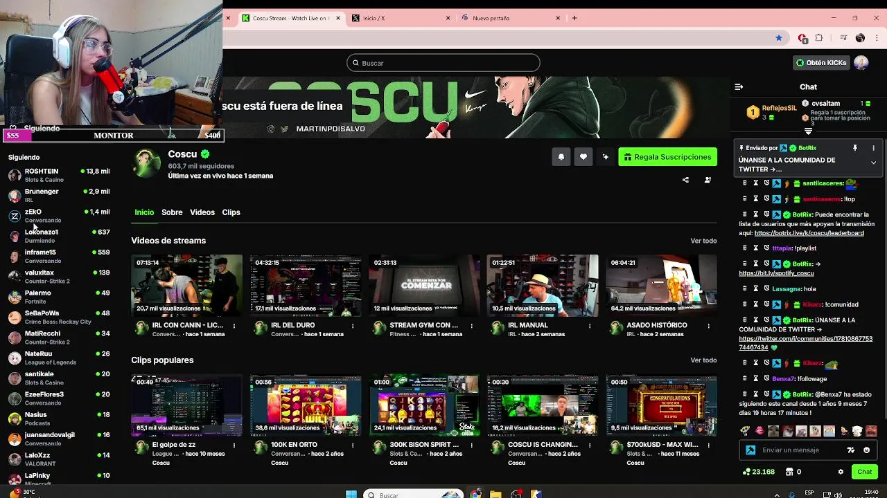The height and width of the screenshot is (498, 887).
Task: Open ROSHTEIN channel in Siguiendo list
Action: point(58,175)
